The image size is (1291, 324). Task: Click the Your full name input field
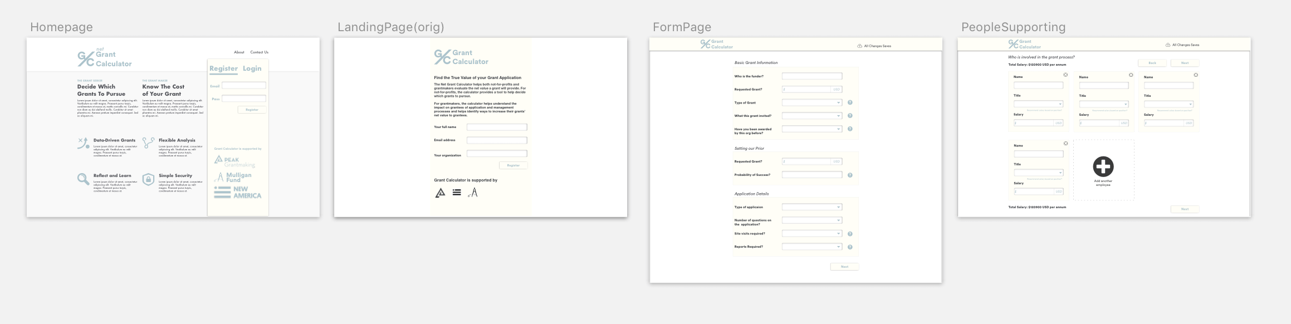(496, 127)
